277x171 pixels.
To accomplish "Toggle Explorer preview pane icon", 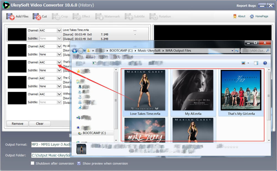I will click(x=256, y=63).
